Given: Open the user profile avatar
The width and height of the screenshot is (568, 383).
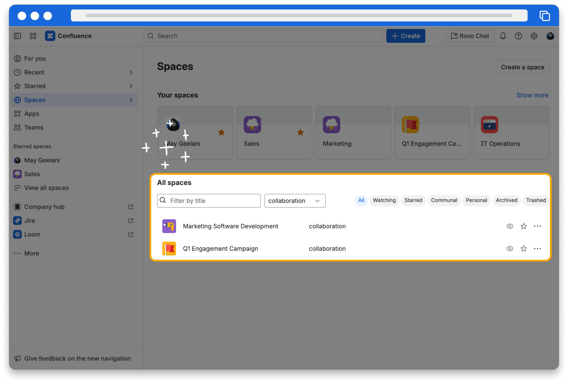Looking at the screenshot, I should pyautogui.click(x=550, y=36).
